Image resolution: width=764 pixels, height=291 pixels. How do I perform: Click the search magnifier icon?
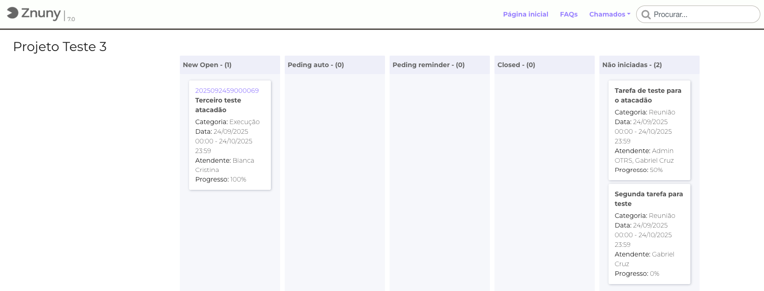tap(646, 15)
